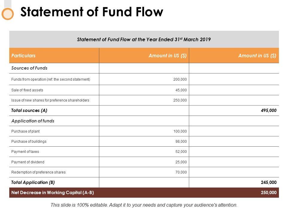Image resolution: width=287 pixels, height=215 pixels.
Task: Select the "Payment of taxes" row label
Action: (x=25, y=152)
